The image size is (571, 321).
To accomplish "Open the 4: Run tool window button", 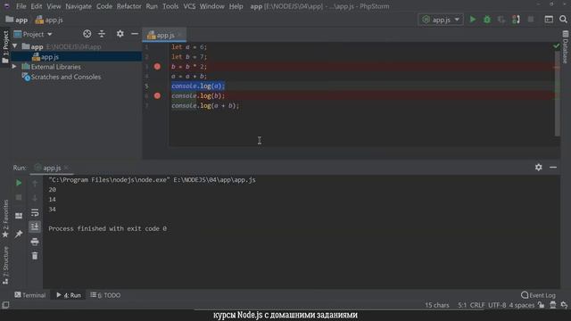I will 69,295.
